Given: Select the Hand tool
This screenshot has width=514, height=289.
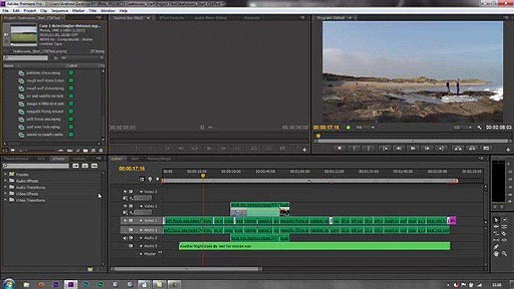Looking at the screenshot, I should [x=496, y=254].
